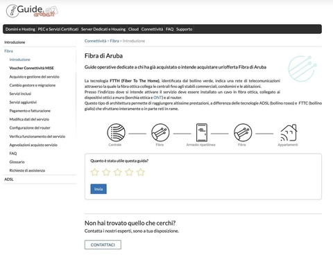This screenshot has height=259, width=333.
Task: Open Modifica dati del servizio
Action: [29, 119]
